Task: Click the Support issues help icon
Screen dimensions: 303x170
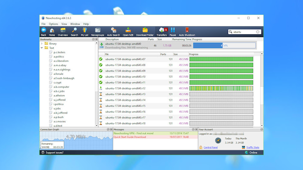Action: tap(43, 153)
